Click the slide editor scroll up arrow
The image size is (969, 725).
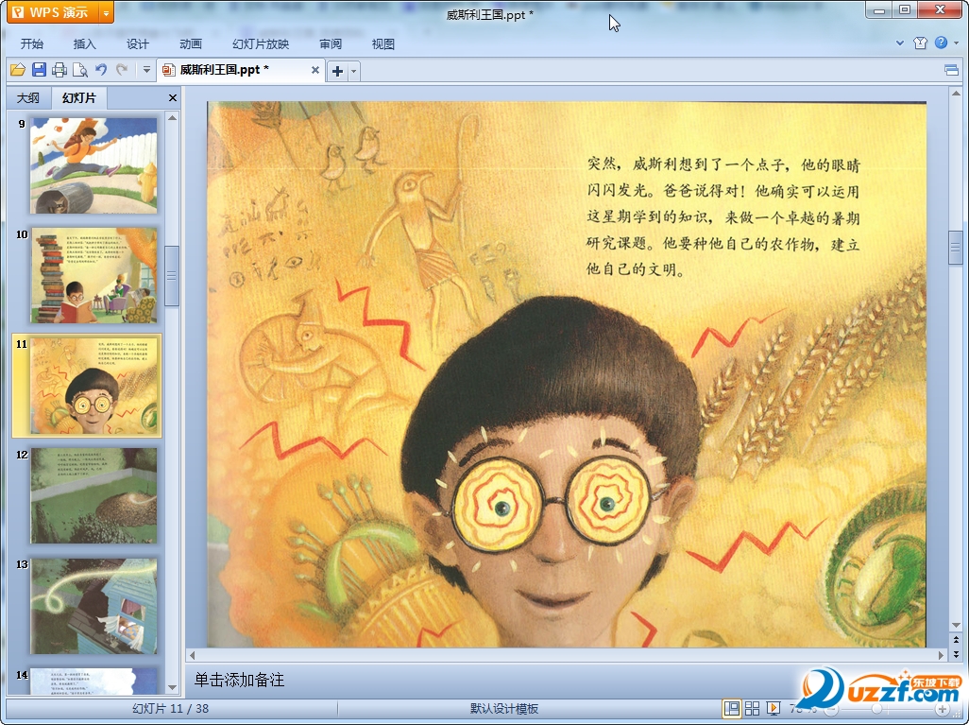coord(956,94)
